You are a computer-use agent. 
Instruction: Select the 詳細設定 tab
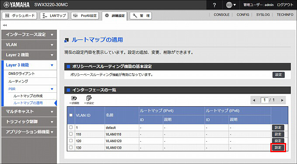pyautogui.click(x=114, y=16)
